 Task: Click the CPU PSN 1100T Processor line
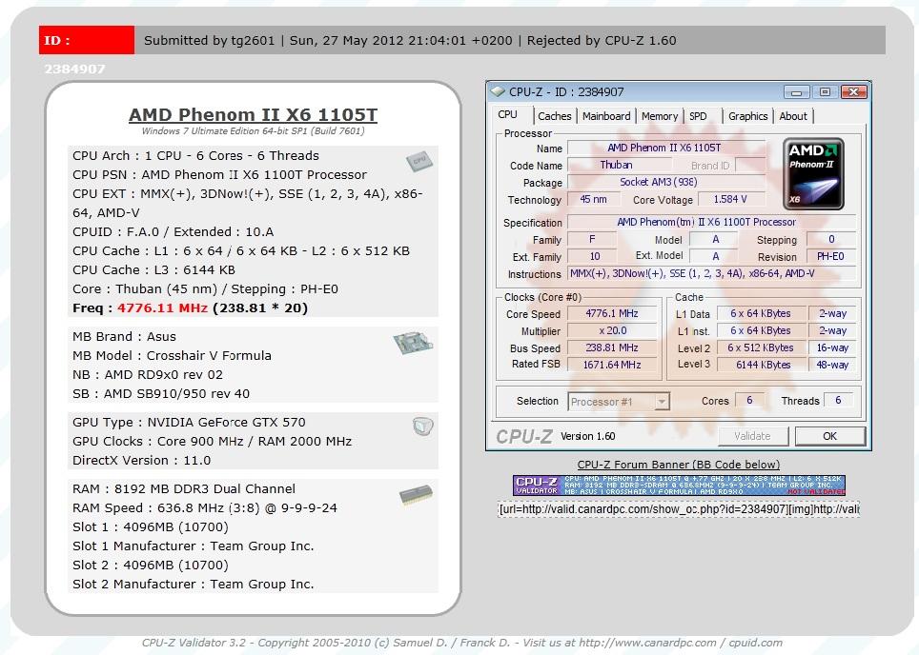[x=220, y=175]
